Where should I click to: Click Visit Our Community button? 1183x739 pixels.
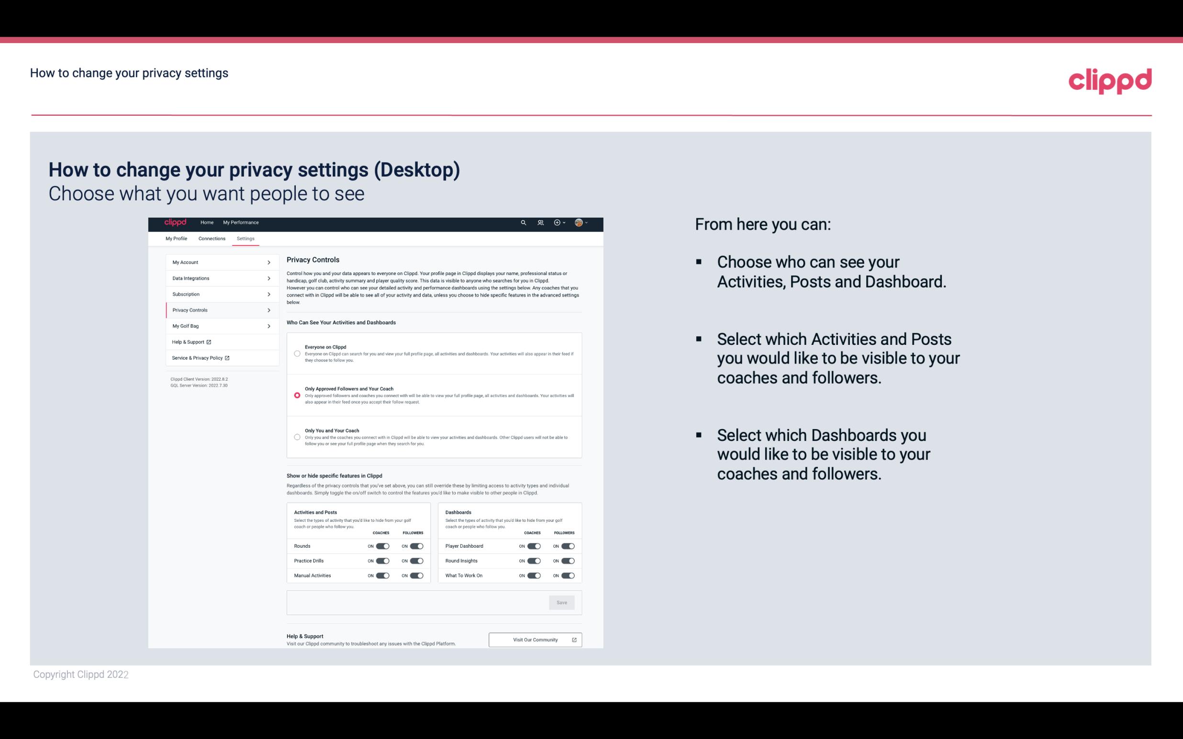535,640
